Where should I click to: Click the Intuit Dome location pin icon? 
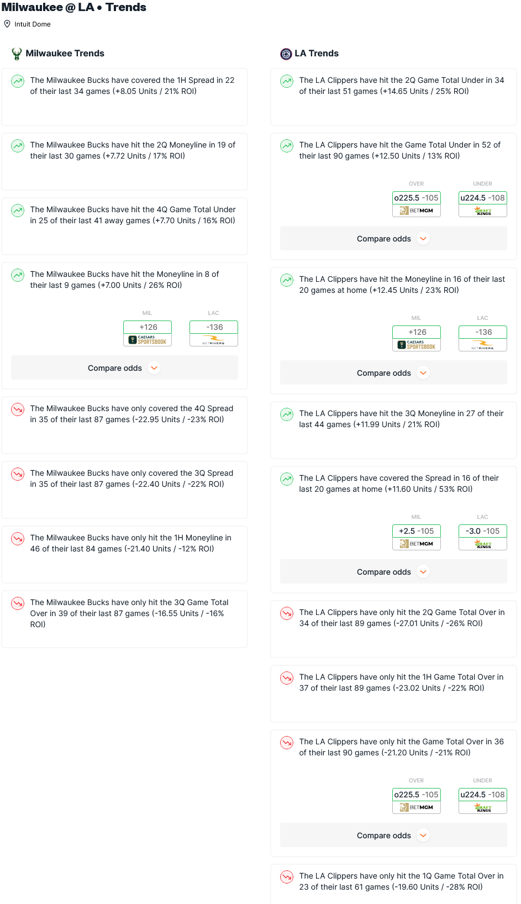(7, 24)
